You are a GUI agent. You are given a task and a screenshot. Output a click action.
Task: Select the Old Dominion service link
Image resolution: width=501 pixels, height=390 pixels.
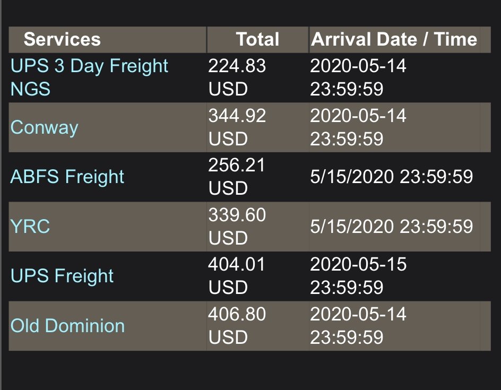(67, 326)
